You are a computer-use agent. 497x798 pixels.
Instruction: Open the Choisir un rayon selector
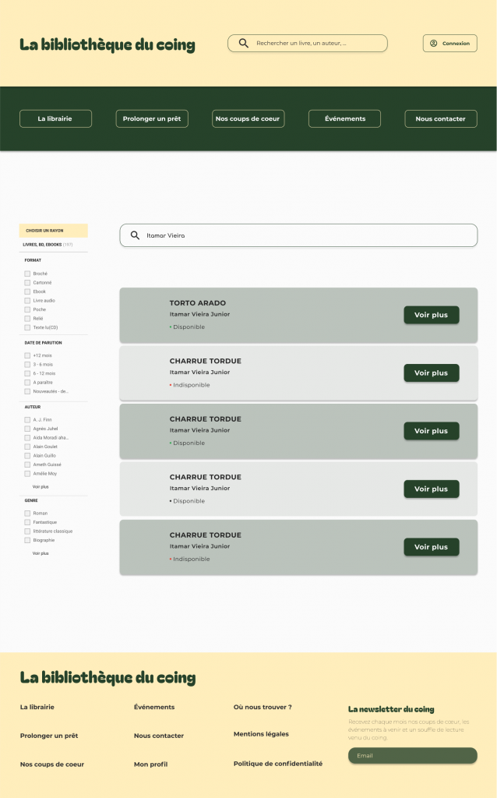tap(53, 231)
